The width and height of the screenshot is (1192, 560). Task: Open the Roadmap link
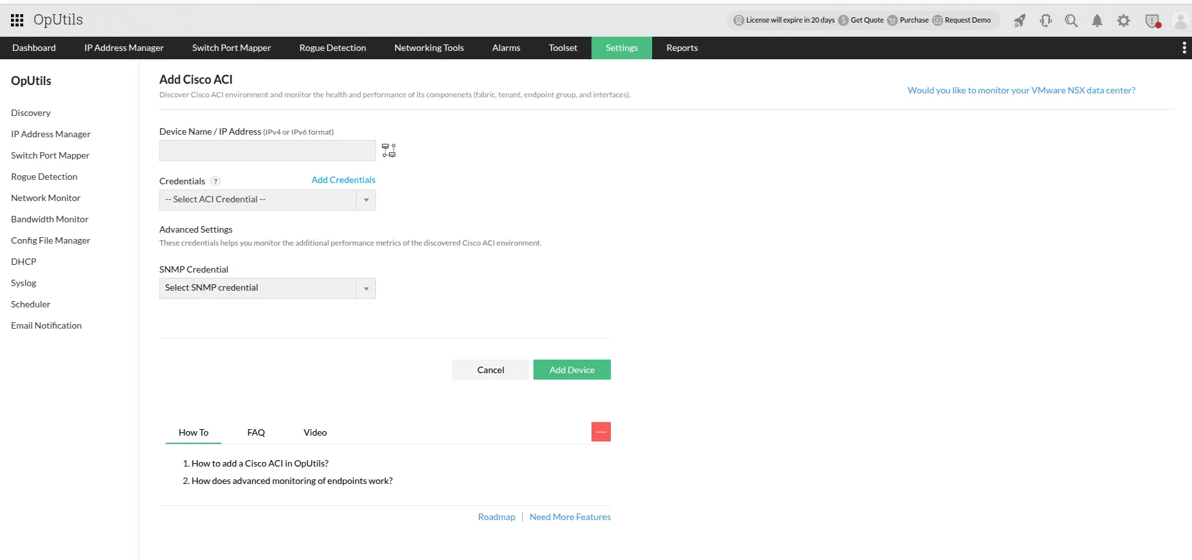497,517
